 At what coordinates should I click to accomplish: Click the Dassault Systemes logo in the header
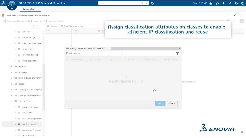click(3, 3)
